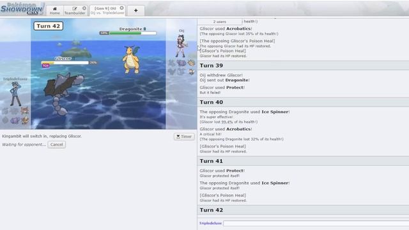Click purple Gliscor icon in Tripledeluxe's team
Image resolution: width=409 pixels, height=230 pixels.
coord(15,120)
